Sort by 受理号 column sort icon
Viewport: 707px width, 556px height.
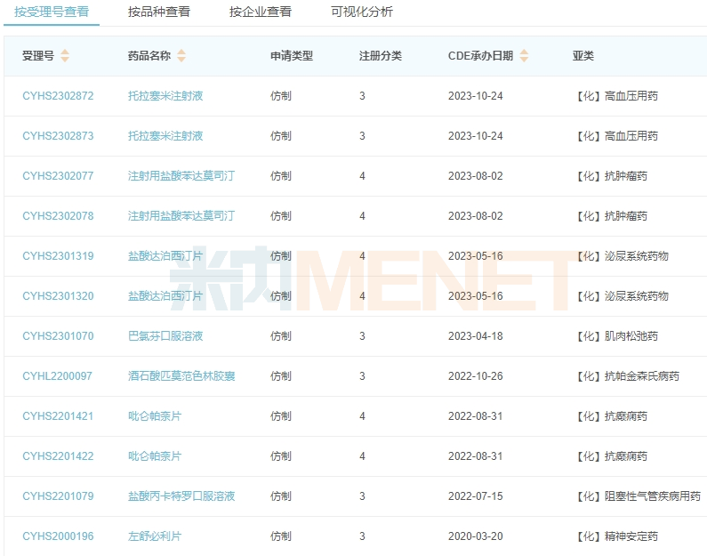65,56
